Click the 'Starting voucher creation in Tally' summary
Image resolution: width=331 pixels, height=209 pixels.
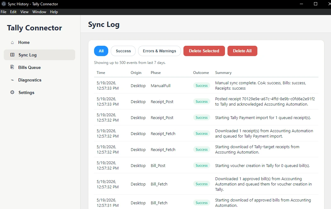pos(262,165)
